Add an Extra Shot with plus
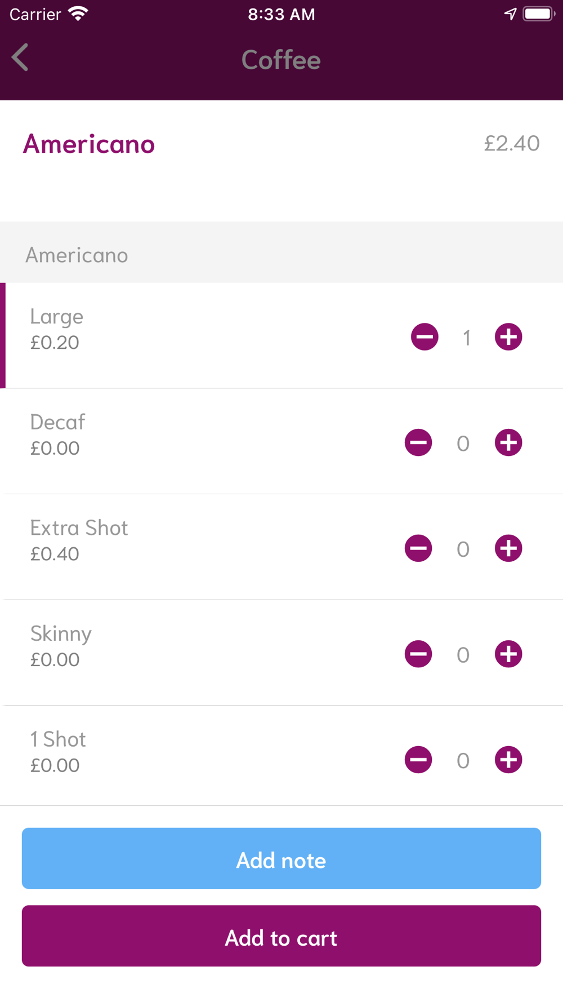Image resolution: width=563 pixels, height=1002 pixels. pos(508,548)
